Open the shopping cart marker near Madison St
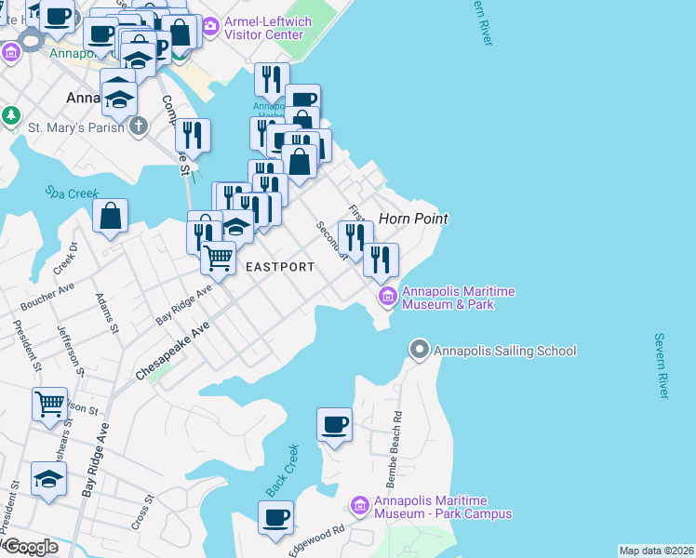 [x=49, y=405]
